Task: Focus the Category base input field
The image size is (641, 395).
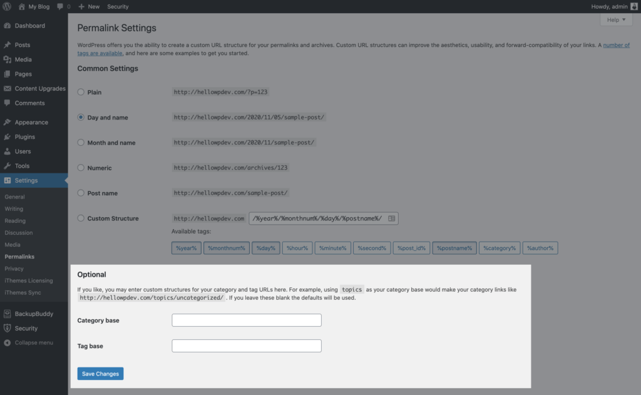Action: pos(247,320)
